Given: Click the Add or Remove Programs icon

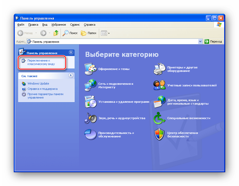Looking at the screenshot, I should click(90, 102).
